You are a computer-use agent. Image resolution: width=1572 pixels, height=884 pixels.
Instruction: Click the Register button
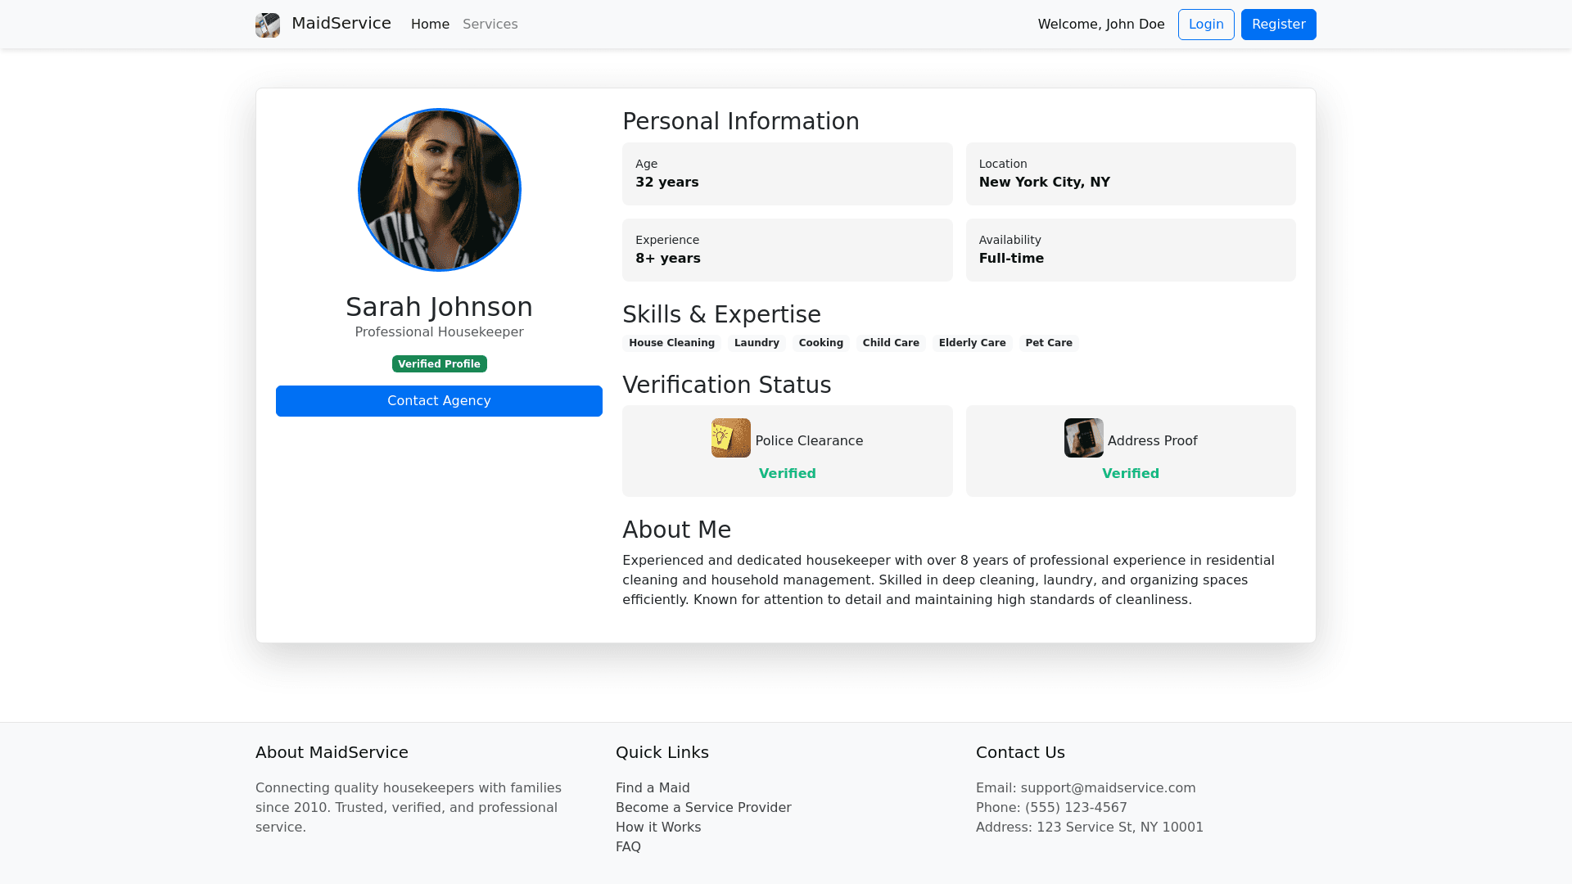pyautogui.click(x=1278, y=25)
